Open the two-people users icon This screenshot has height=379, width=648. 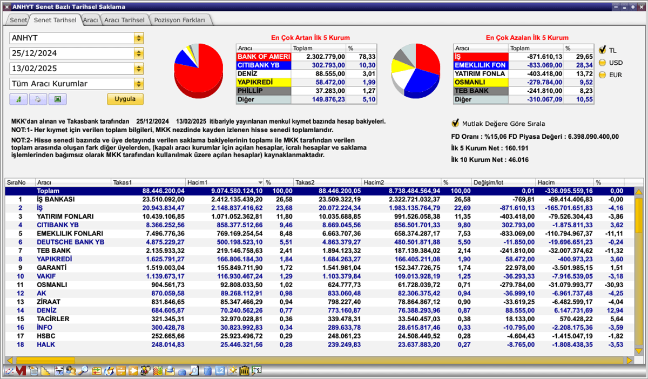point(71,371)
